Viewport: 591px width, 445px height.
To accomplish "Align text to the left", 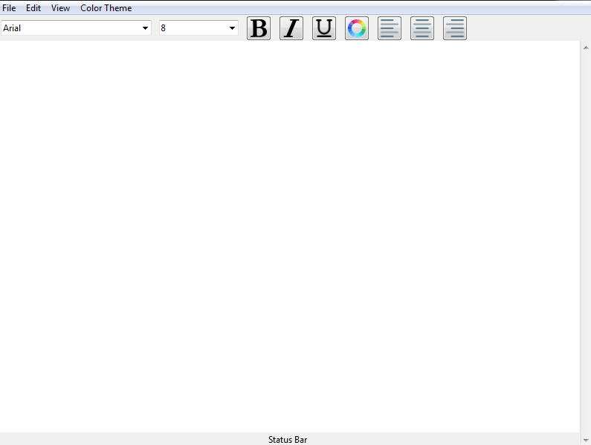I will tap(390, 28).
